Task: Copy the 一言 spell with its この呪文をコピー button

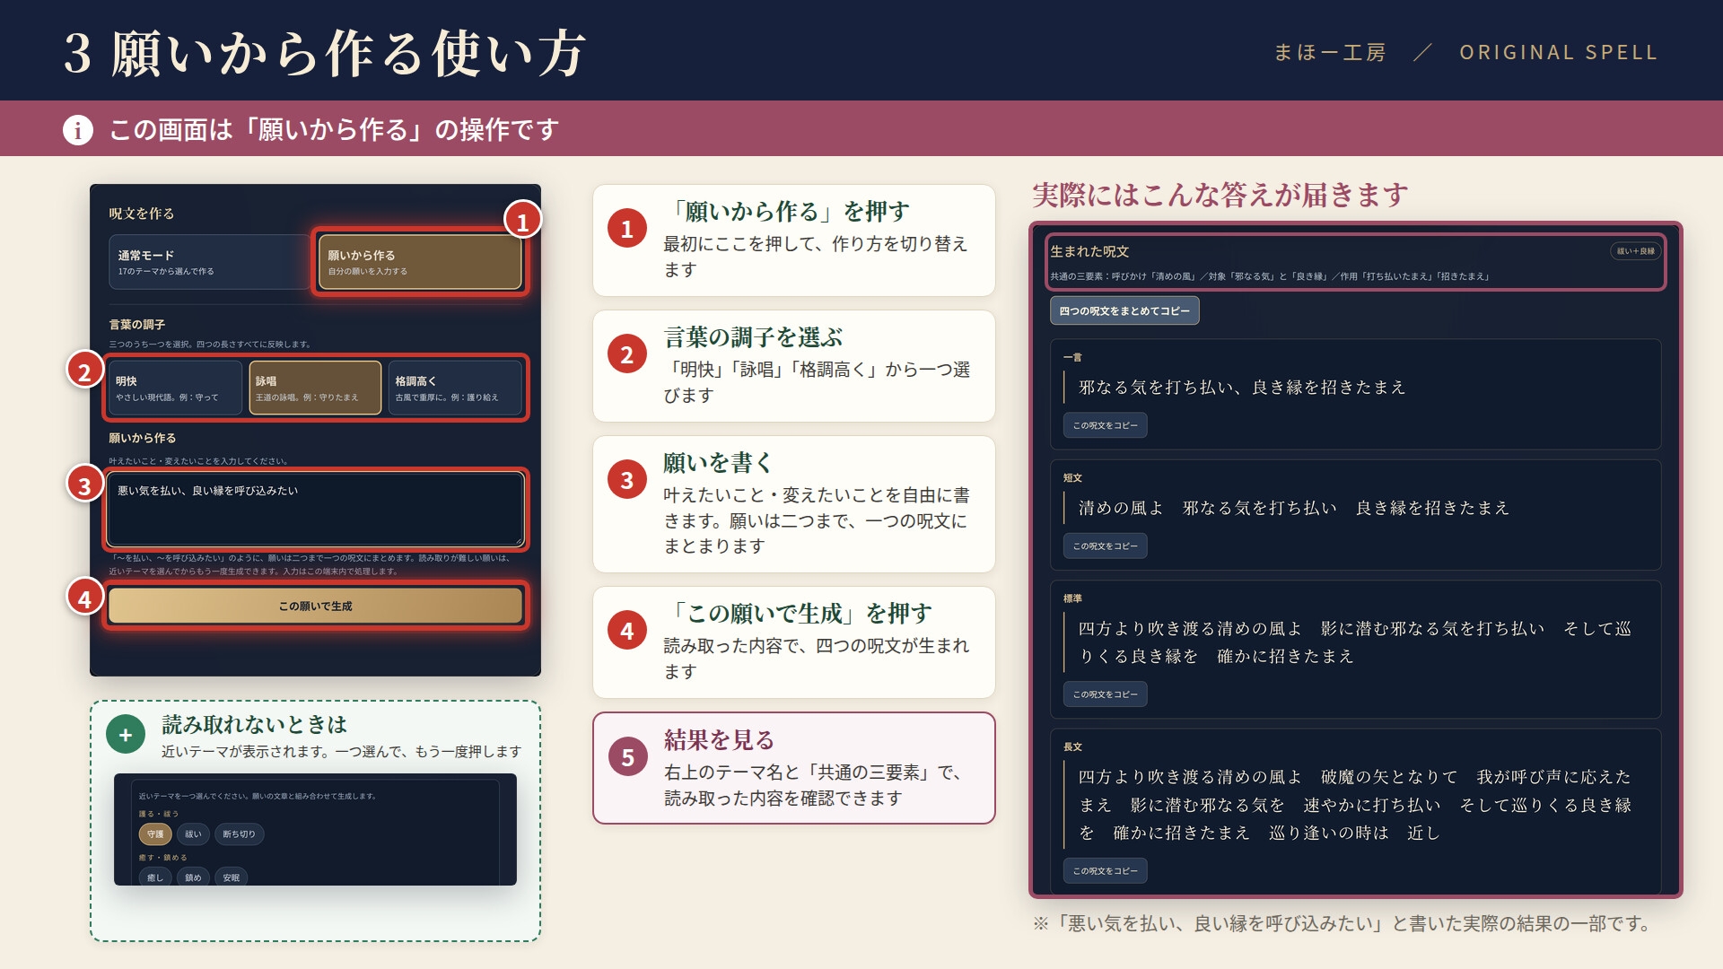Action: (x=1105, y=425)
